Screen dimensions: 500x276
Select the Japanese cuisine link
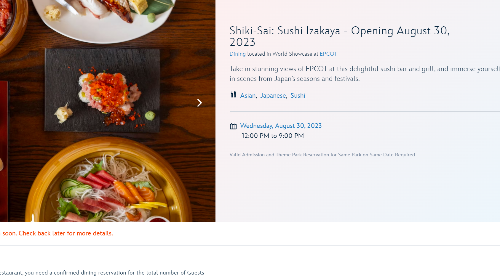pos(273,96)
